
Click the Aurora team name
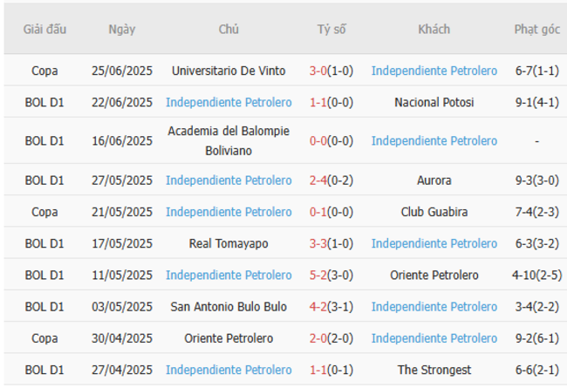(x=434, y=180)
